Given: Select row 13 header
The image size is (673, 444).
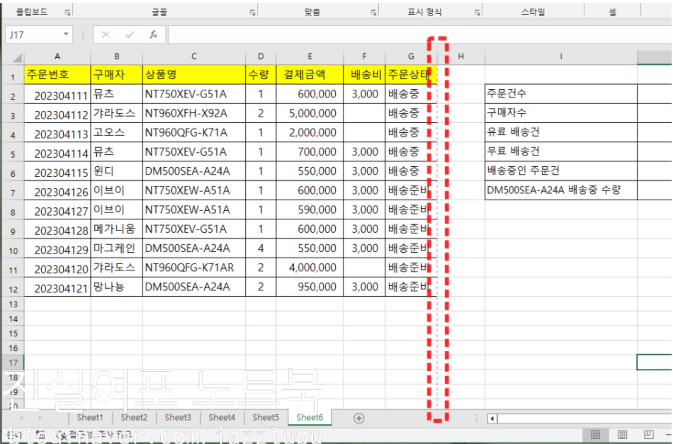Looking at the screenshot, I should pos(13,305).
